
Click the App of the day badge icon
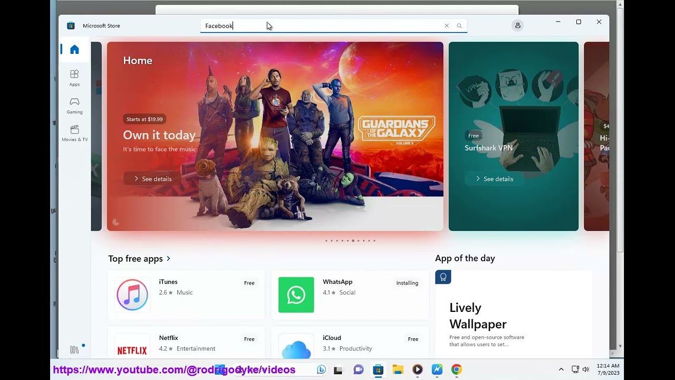(x=443, y=277)
